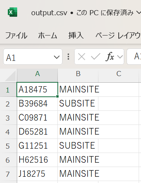Viewport: 141px width, 183px height.
Task: Select row 3 header
Action: click(8, 118)
